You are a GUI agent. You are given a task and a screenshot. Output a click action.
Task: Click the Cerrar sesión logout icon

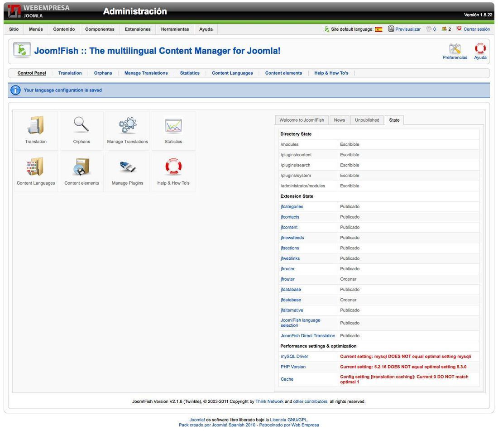(x=459, y=29)
